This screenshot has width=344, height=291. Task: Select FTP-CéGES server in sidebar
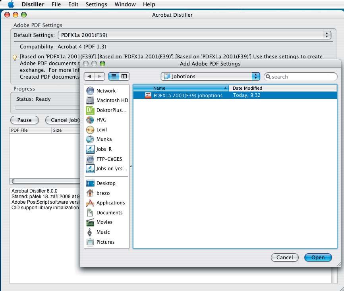[106, 159]
